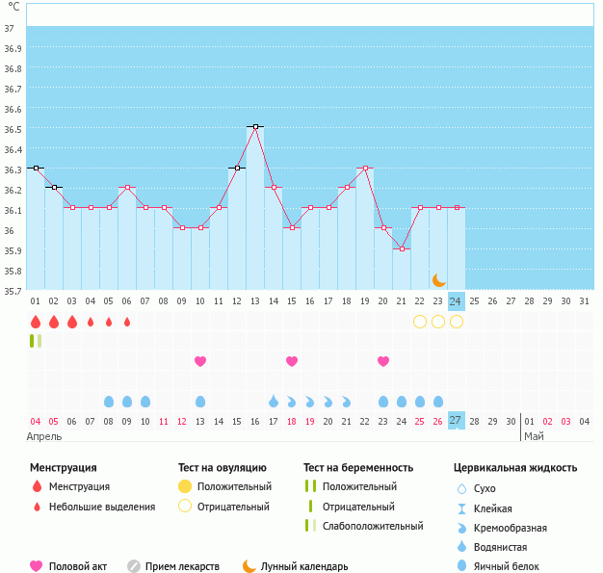The height and width of the screenshot is (573, 603).
Task: Click the creamy fluid icon on day 16
Action: click(310, 402)
